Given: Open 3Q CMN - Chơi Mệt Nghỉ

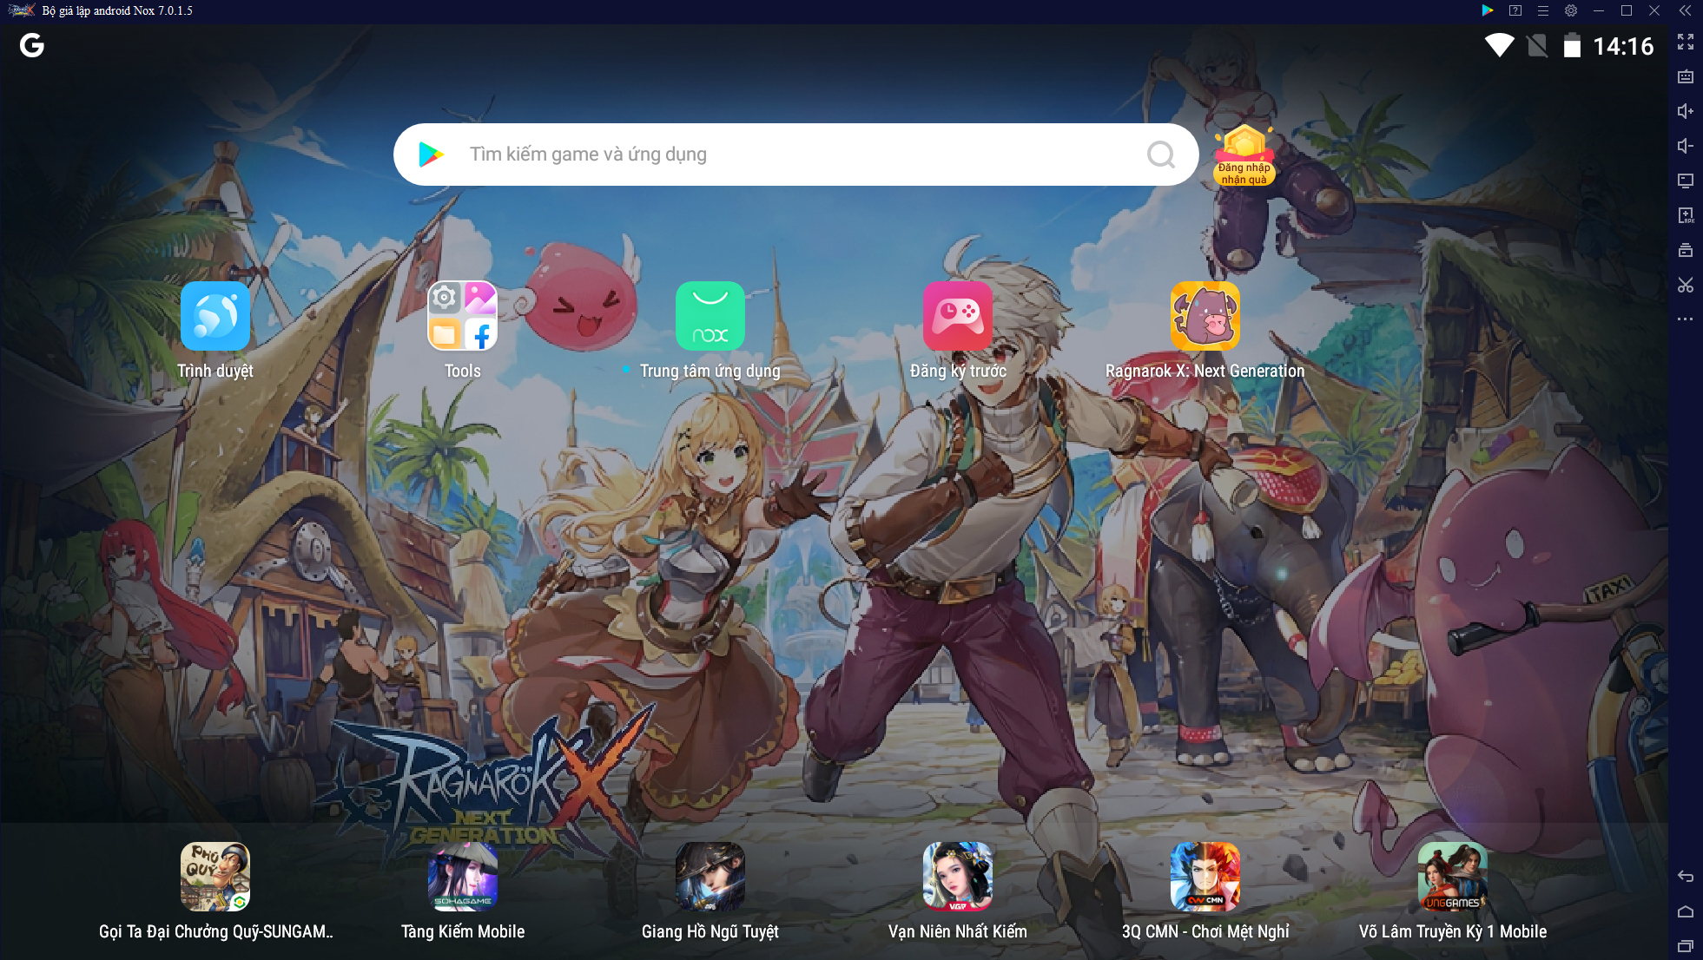Looking at the screenshot, I should coord(1205,877).
